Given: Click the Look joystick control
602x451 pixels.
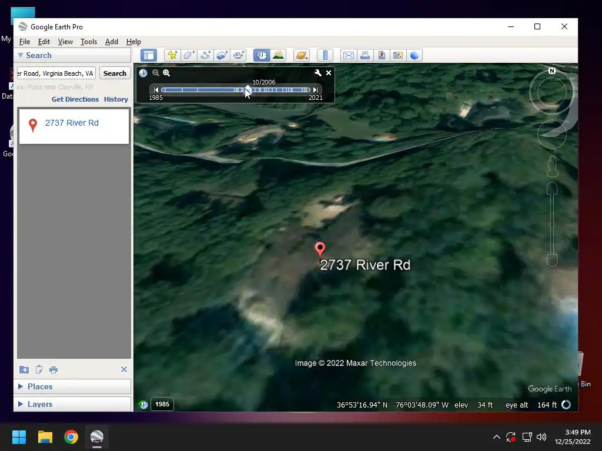Looking at the screenshot, I should tap(552, 92).
